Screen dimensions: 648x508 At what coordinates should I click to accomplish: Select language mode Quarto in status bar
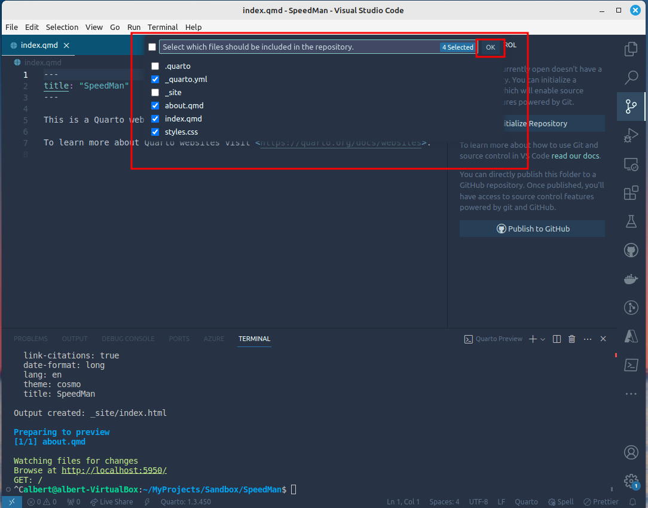click(526, 502)
